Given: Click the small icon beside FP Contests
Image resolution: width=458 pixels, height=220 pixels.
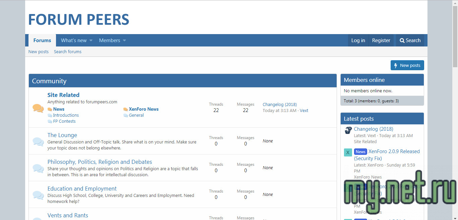Looking at the screenshot, I should pyautogui.click(x=50, y=122).
